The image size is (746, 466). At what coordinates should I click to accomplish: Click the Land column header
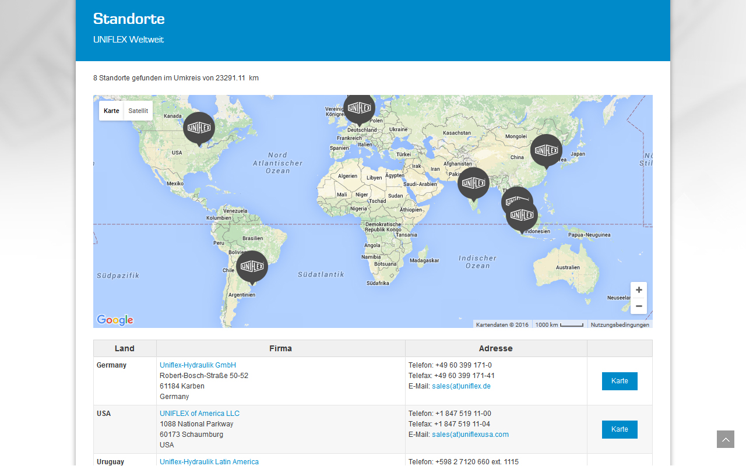125,348
